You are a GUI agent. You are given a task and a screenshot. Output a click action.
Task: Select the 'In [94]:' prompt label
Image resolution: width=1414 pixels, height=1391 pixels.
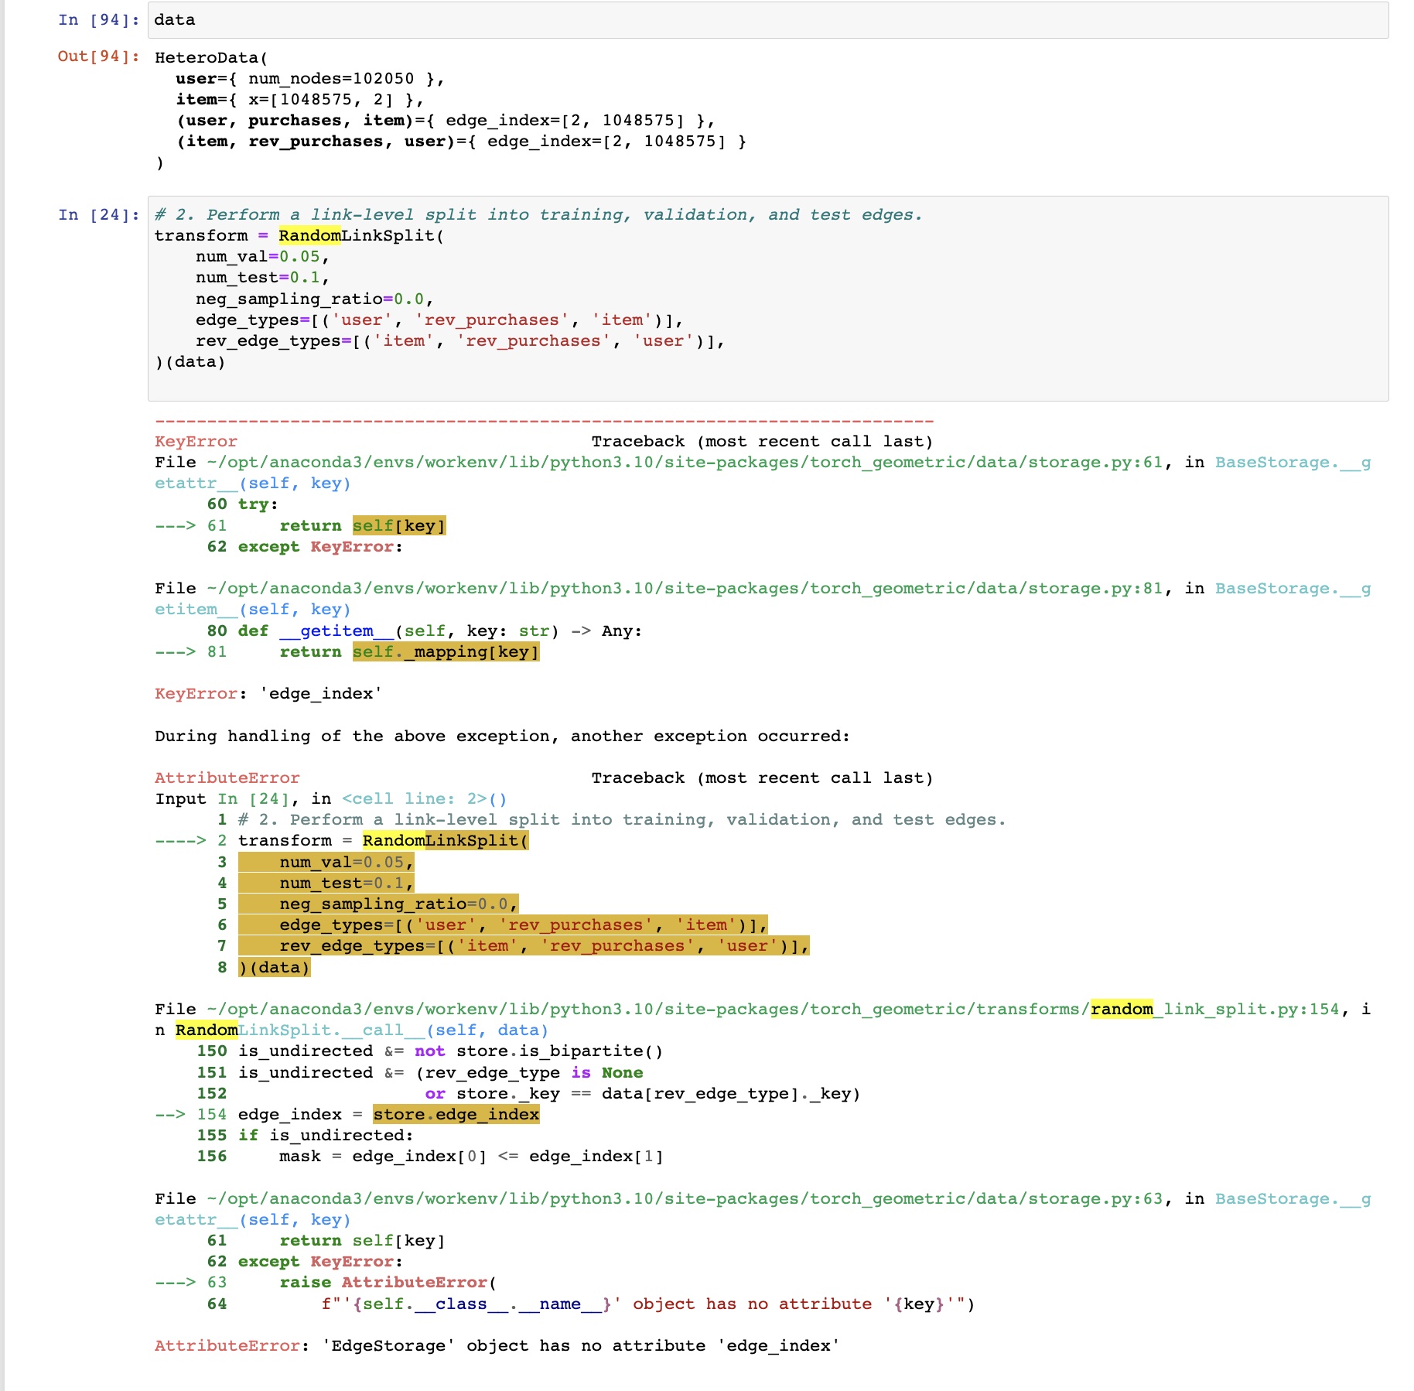(x=99, y=20)
